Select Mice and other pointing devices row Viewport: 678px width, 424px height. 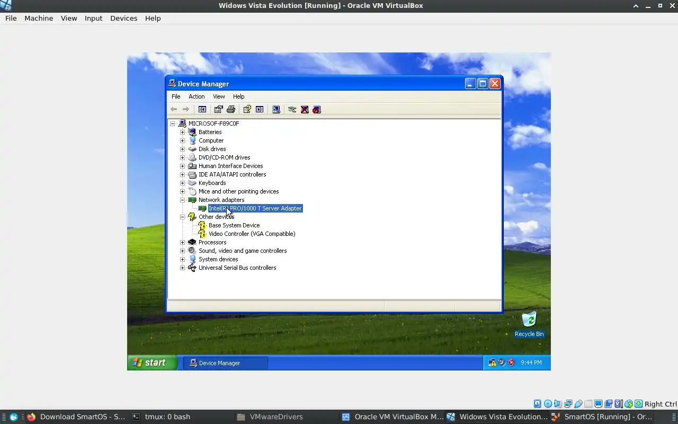tap(238, 191)
